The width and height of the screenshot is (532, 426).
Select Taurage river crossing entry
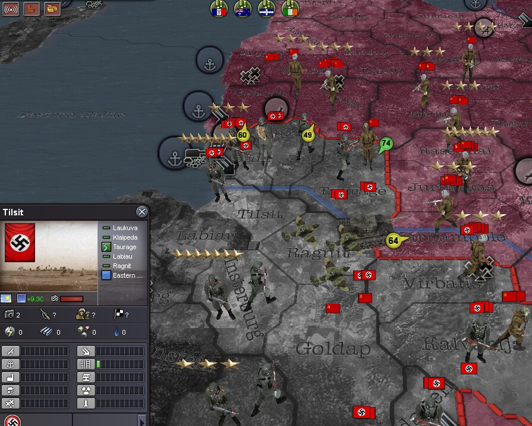tap(124, 247)
